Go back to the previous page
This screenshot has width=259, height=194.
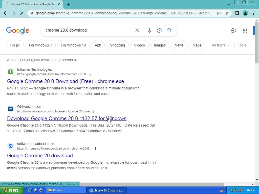(x=6, y=13)
